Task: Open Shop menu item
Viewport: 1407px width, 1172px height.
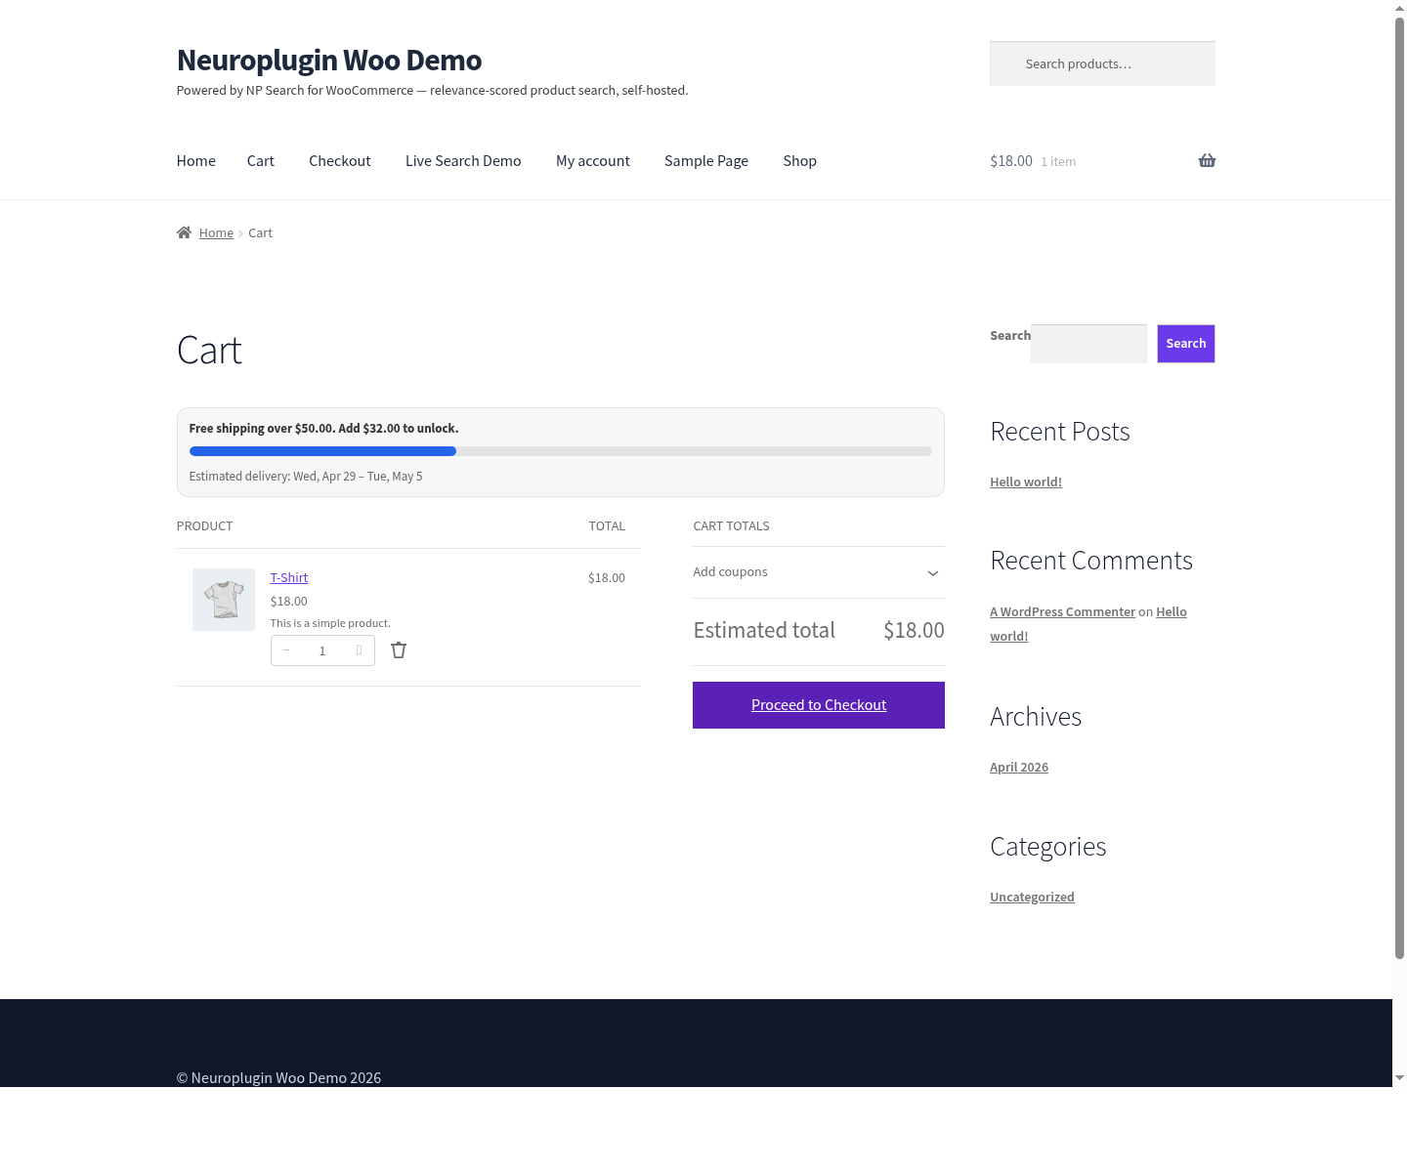Action: [800, 161]
